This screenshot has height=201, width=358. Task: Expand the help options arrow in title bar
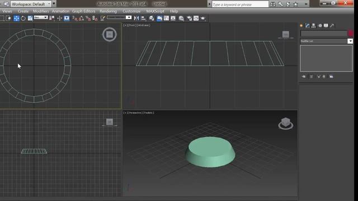(306, 4)
